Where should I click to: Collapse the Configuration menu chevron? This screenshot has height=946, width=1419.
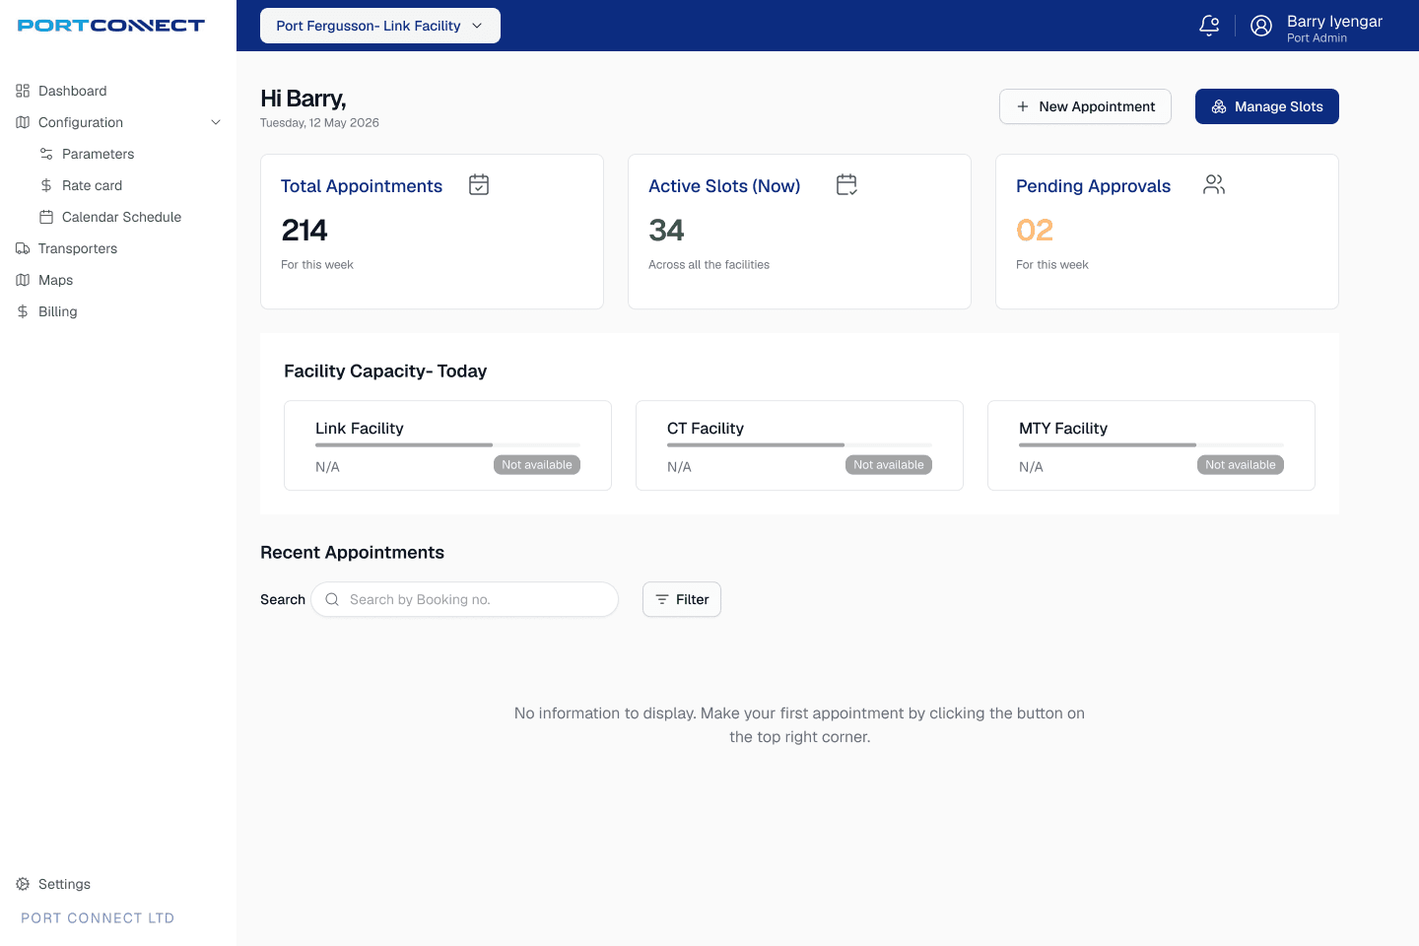(x=216, y=122)
